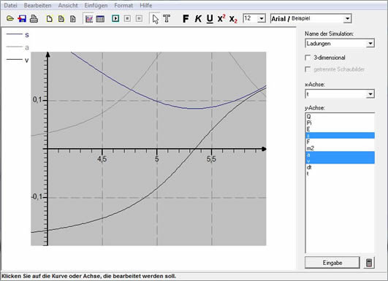The height and width of the screenshot is (281, 388).
Task: Deselect highlighted v in y-Achse list
Action: (x=340, y=161)
